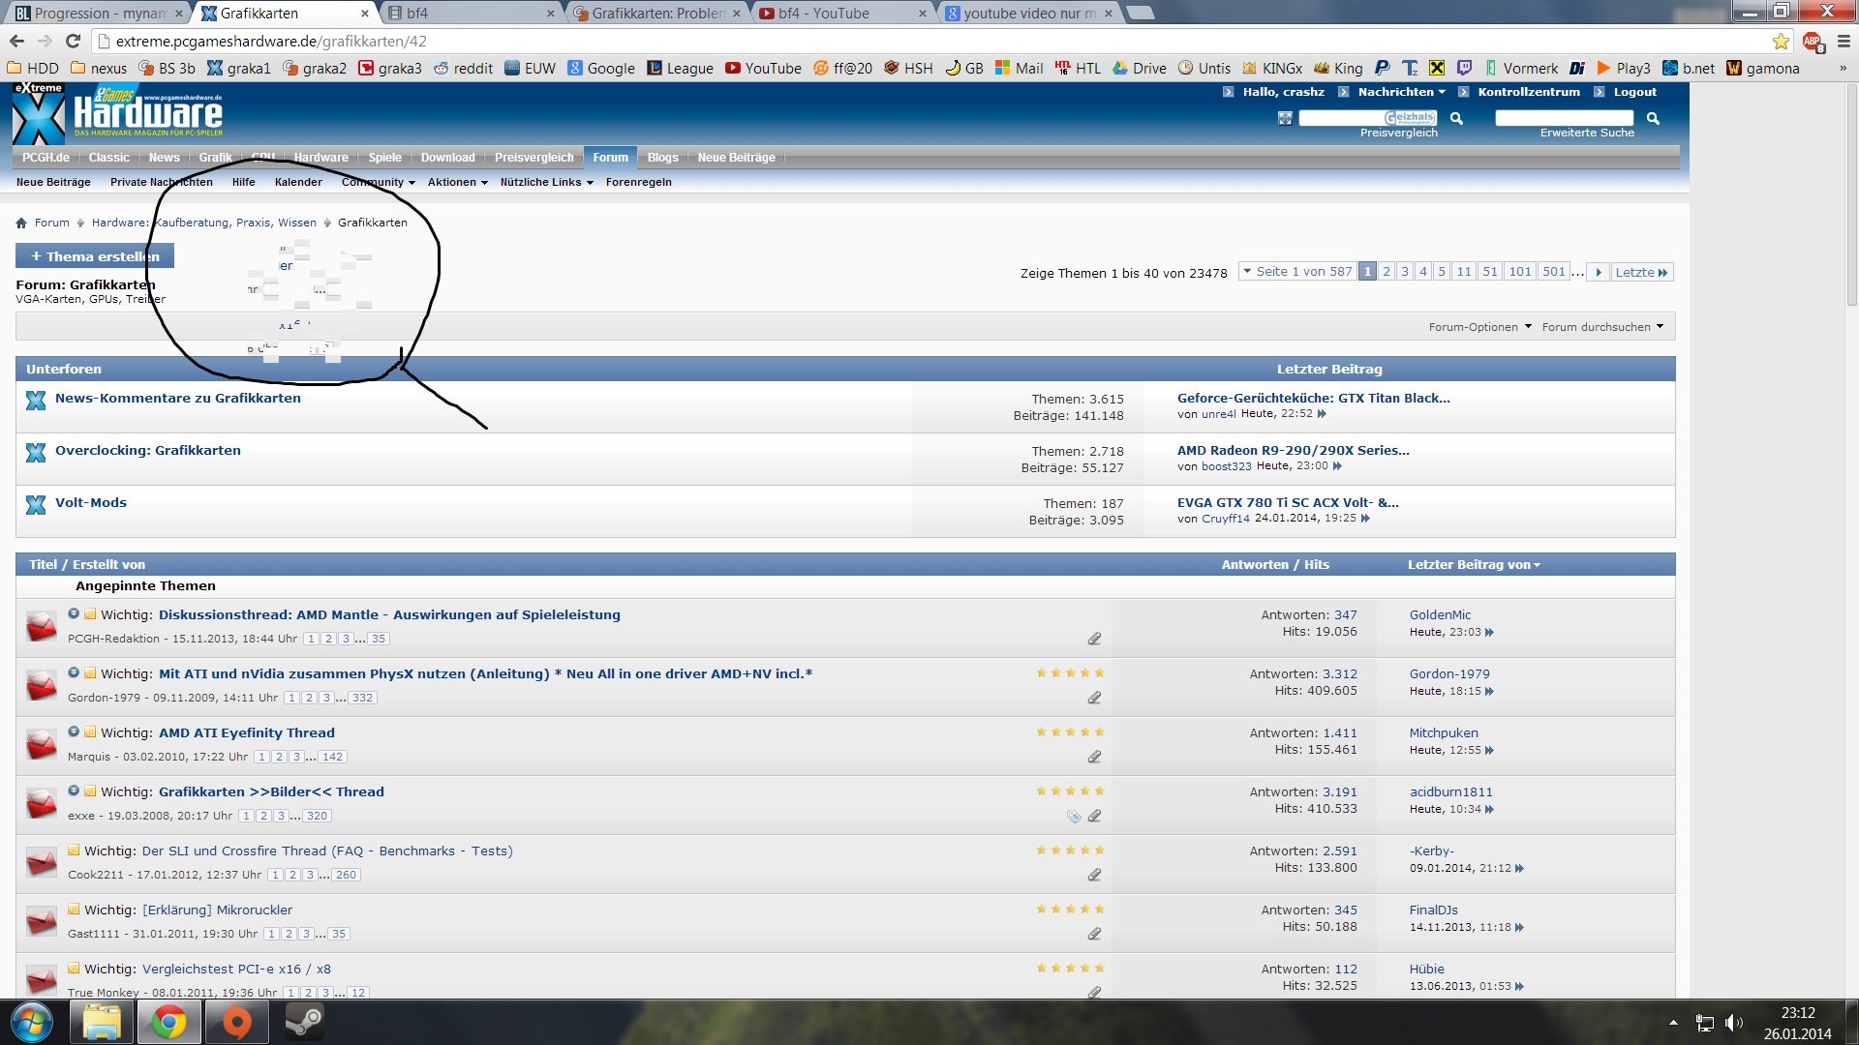This screenshot has width=1859, height=1045.
Task: Click the Preisvergleich search magnifier icon
Action: (x=1456, y=118)
